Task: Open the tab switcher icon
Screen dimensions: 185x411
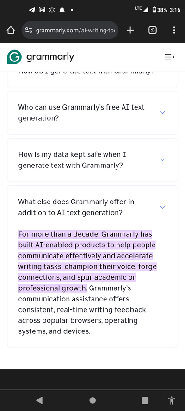Action: [153, 31]
